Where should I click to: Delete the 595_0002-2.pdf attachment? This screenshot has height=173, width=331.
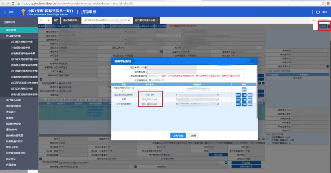tap(250, 104)
